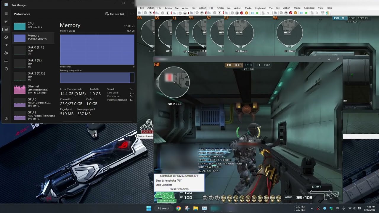Expand the hidden tray icons chevron
This screenshot has height=213, width=379.
312,208
